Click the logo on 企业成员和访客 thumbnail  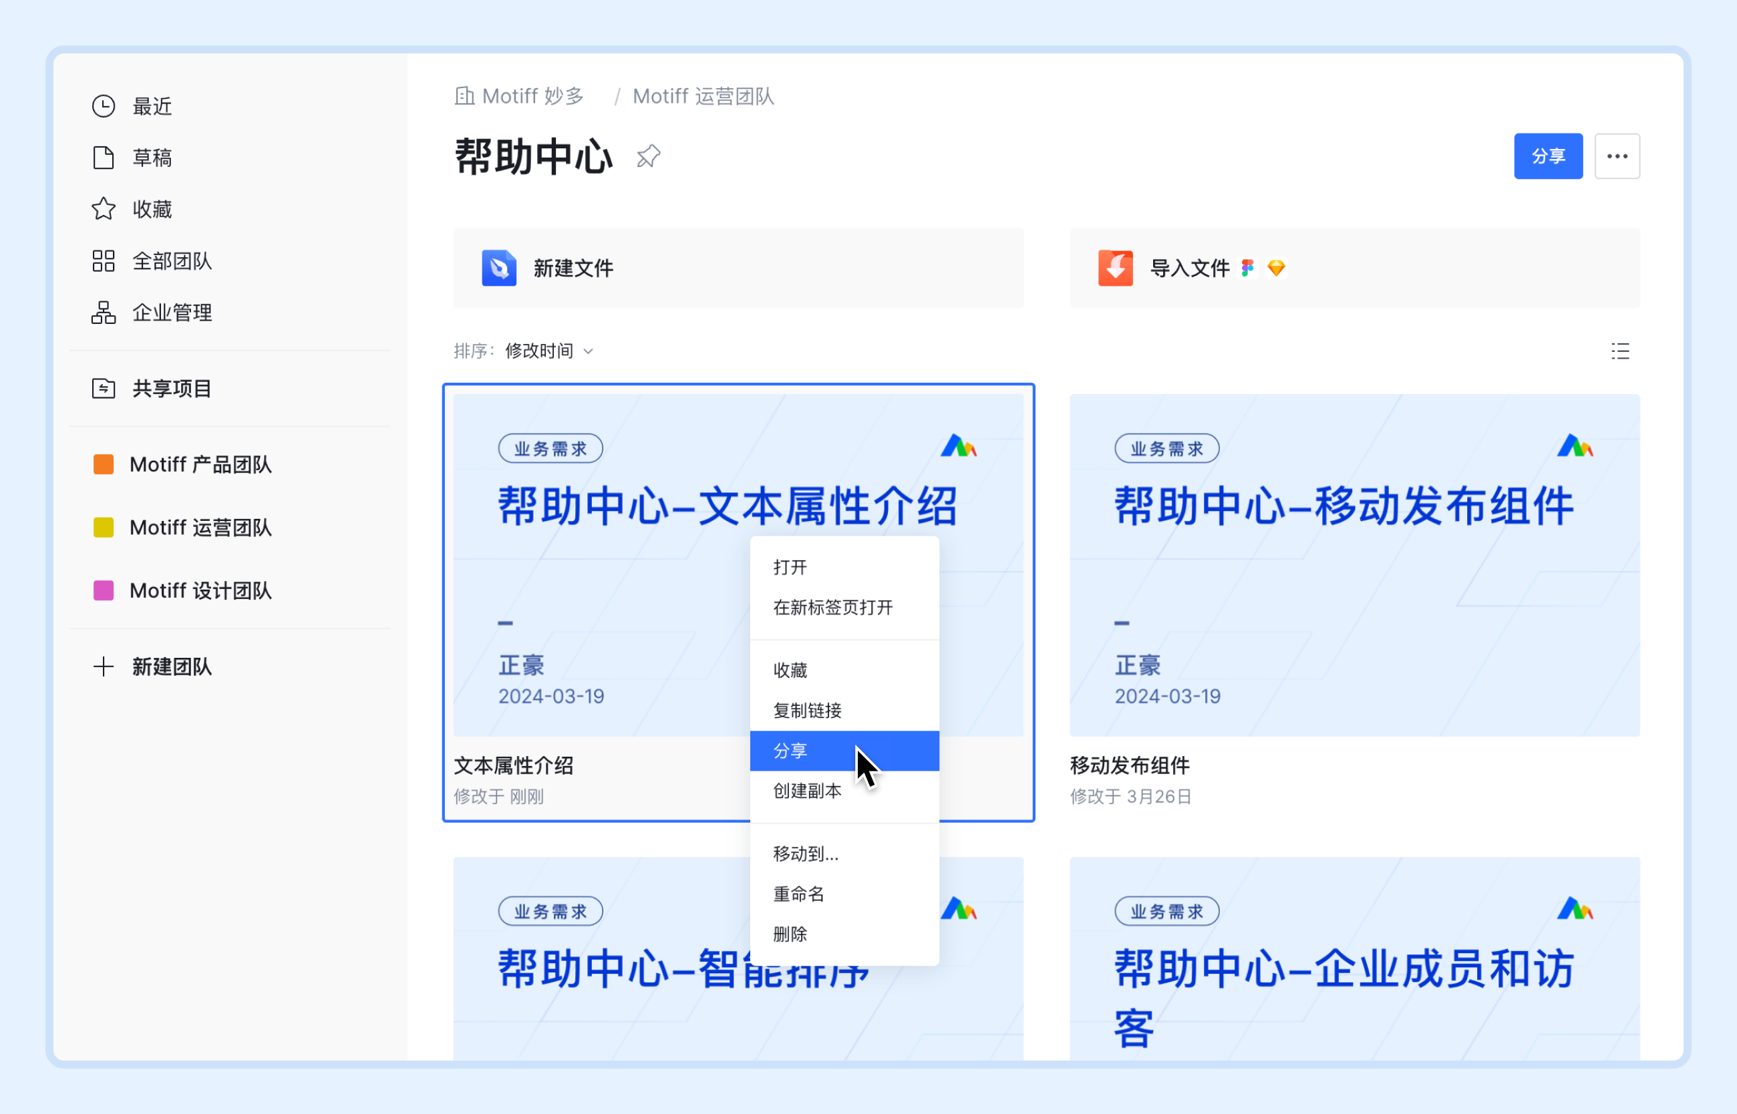[1575, 908]
